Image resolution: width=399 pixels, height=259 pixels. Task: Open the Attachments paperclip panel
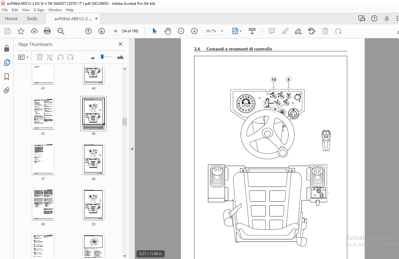7,91
